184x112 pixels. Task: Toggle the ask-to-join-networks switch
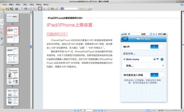[157, 75]
